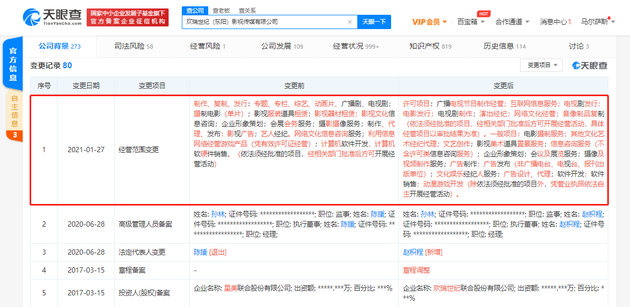Click the 章程调整 text in row 4
630x307 pixels.
pyautogui.click(x=416, y=271)
